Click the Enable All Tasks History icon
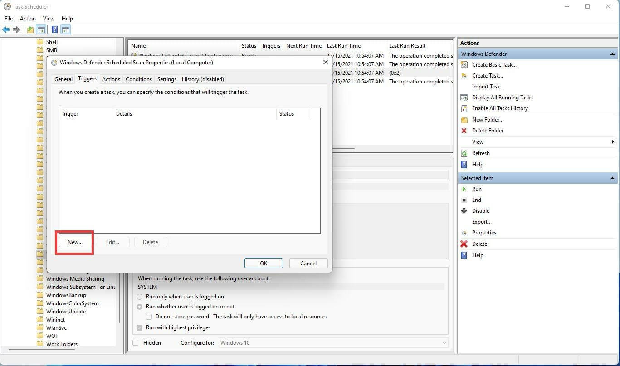Screen dimensions: 620x366 tap(464, 108)
